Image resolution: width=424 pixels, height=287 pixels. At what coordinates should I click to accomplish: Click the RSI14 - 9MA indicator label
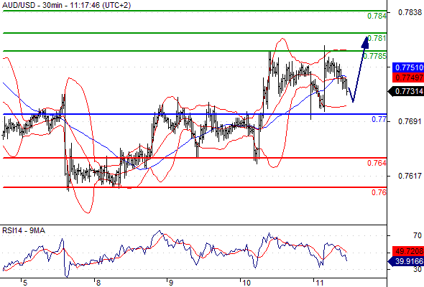[24, 230]
